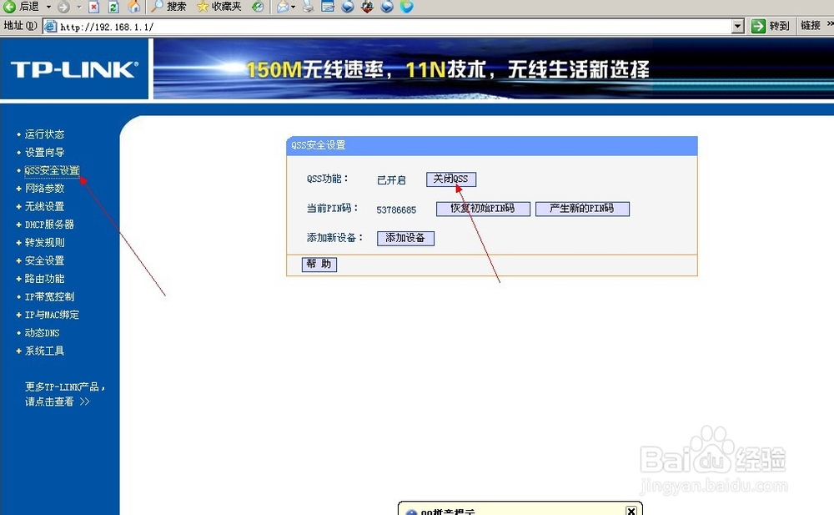Open the Search (搜索) toolbar button
Screen dimensions: 834x515
click(168, 7)
